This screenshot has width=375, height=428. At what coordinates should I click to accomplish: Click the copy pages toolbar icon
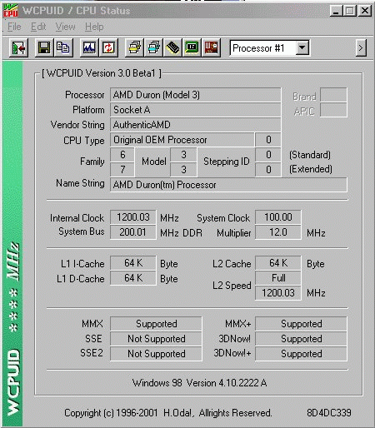63,48
